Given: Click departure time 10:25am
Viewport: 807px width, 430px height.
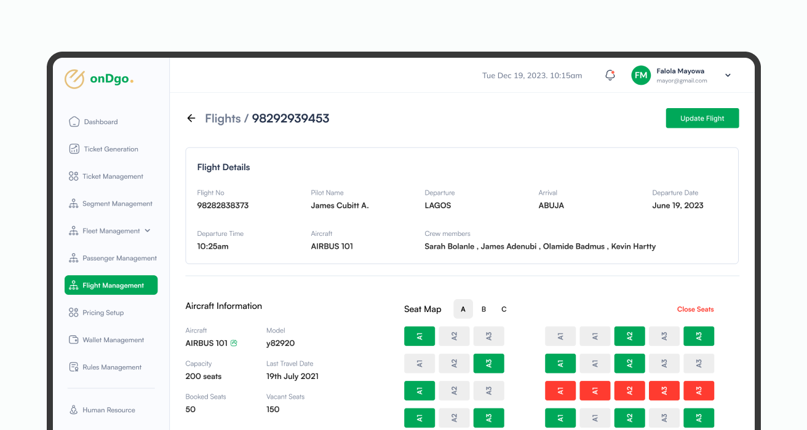Looking at the screenshot, I should (x=213, y=246).
